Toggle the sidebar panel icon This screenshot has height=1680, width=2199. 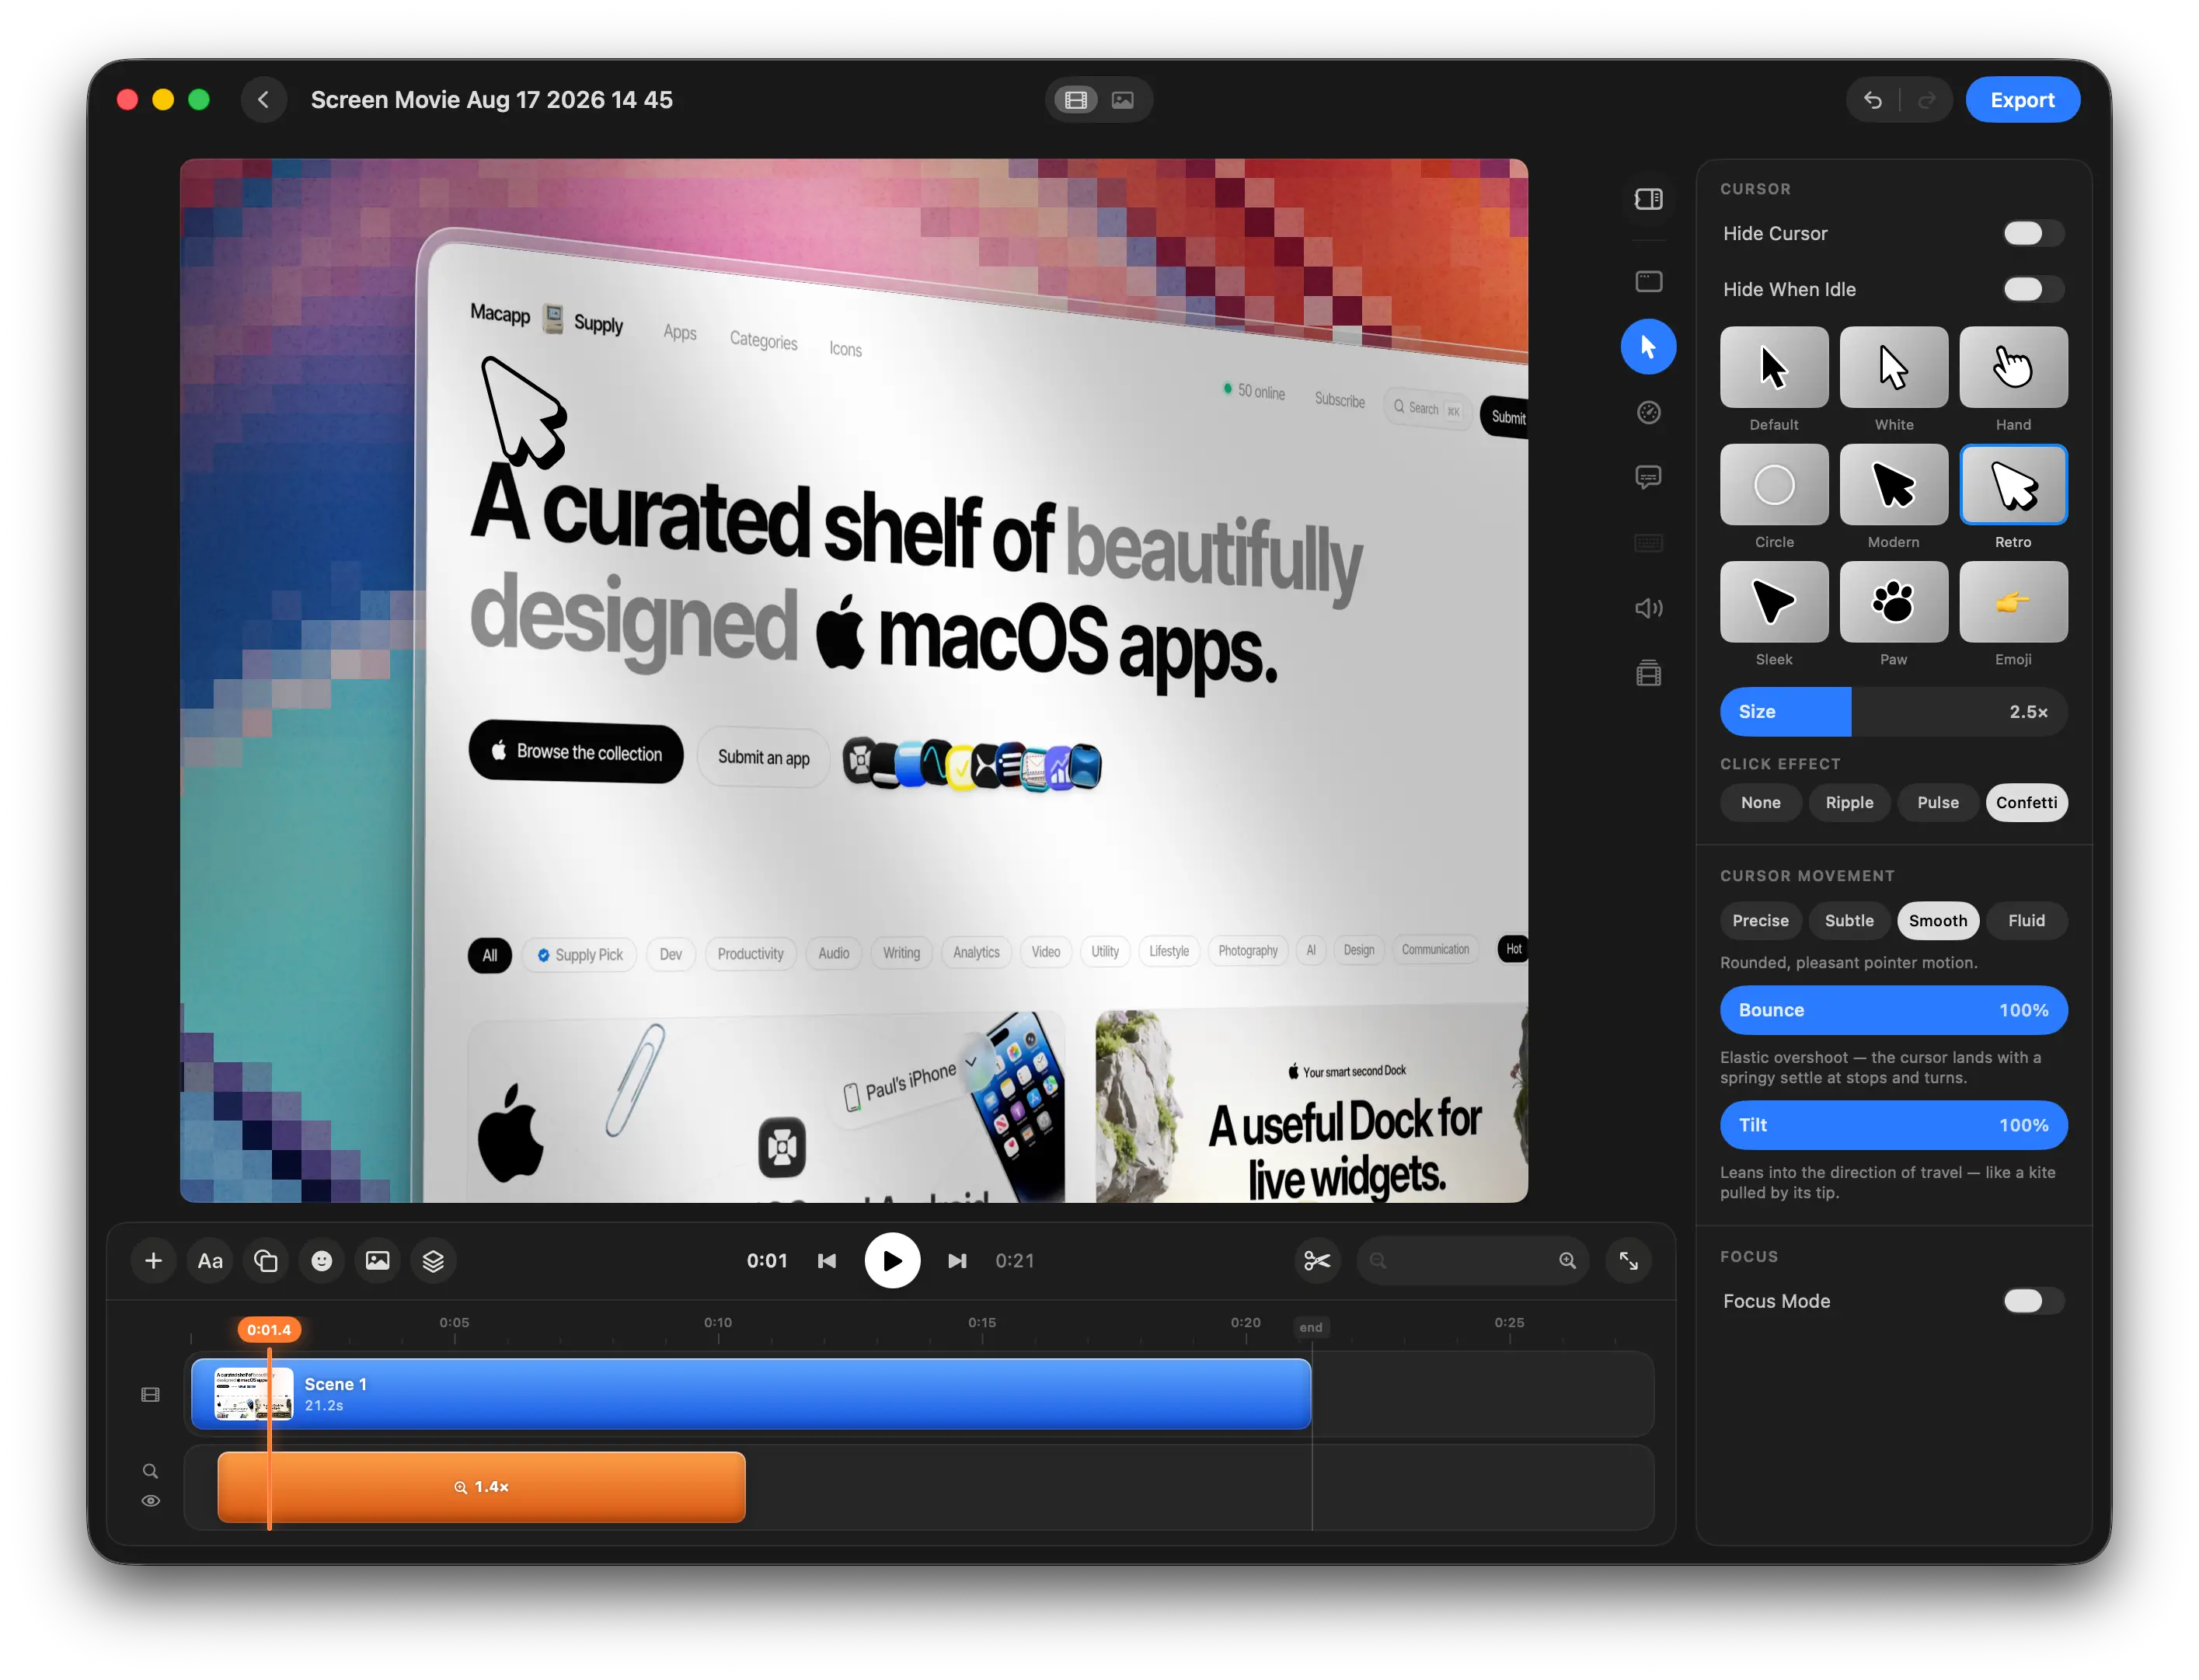click(x=1649, y=199)
